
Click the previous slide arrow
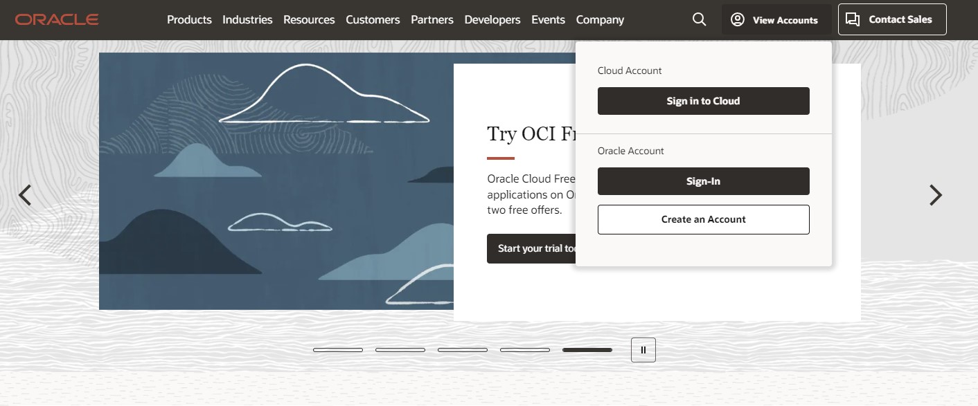pyautogui.click(x=25, y=195)
